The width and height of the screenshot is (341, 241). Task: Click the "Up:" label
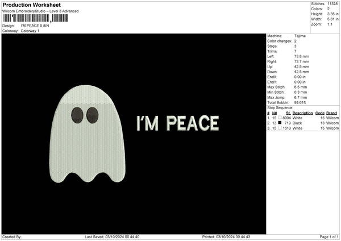coord(270,67)
